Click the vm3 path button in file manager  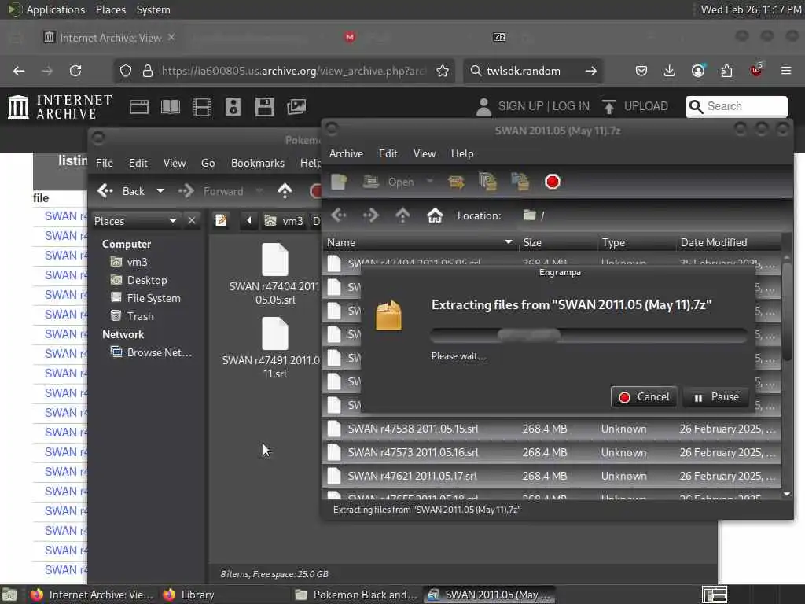(285, 221)
